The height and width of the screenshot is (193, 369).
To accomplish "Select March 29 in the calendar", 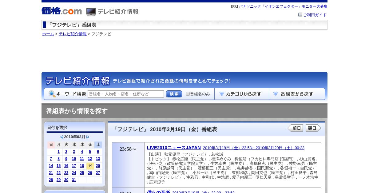I will coord(59,180).
